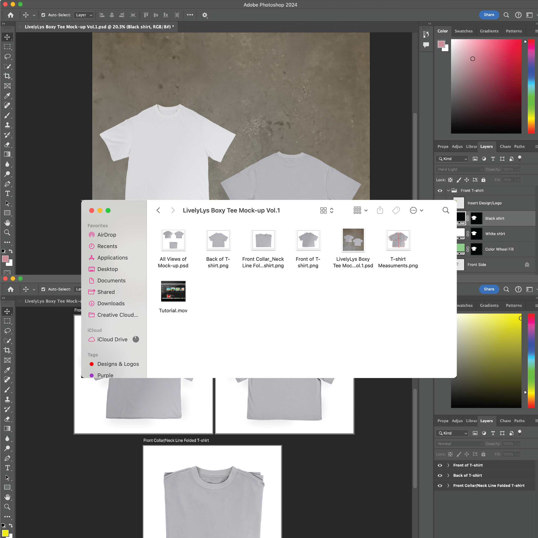Select the Crop tool in top toolbar
The height and width of the screenshot is (538, 538).
(x=7, y=76)
